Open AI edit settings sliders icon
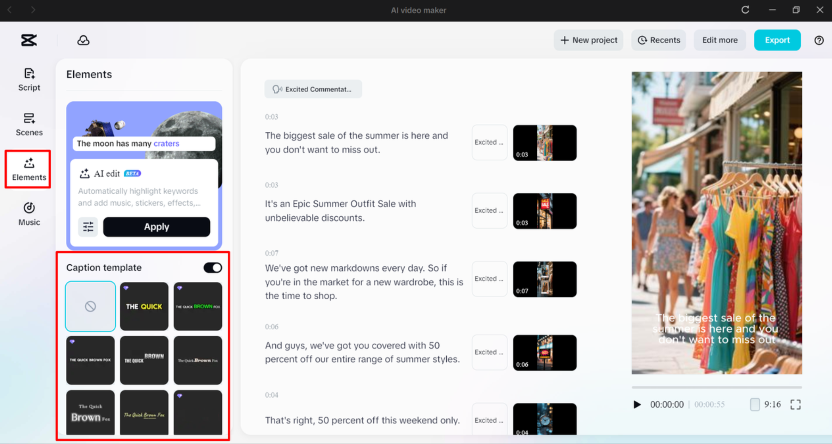The width and height of the screenshot is (832, 444). [x=88, y=227]
